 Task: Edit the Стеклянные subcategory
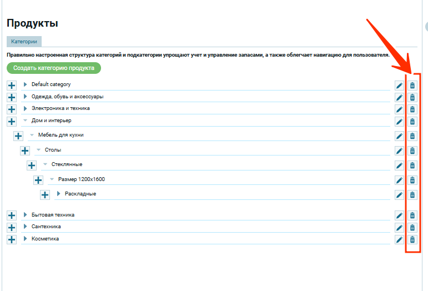tap(399, 165)
